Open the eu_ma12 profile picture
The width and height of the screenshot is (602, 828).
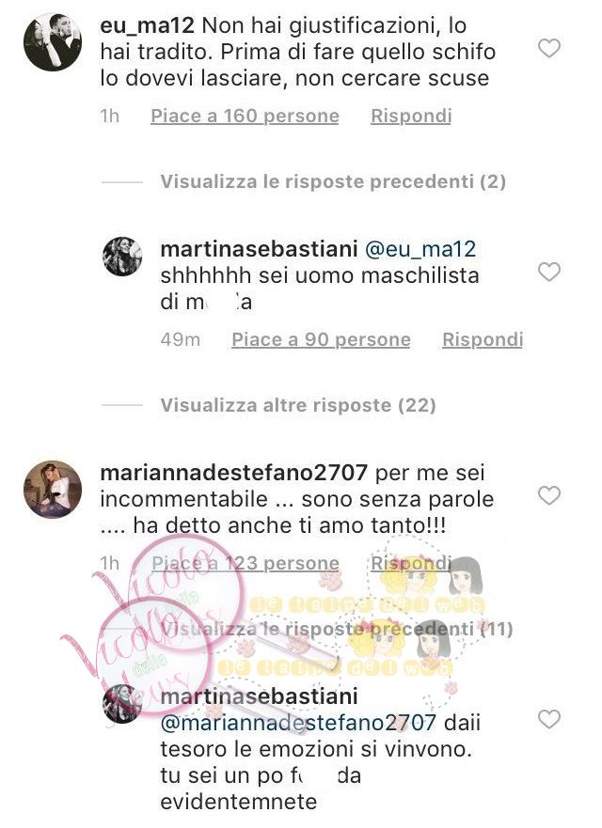point(53,41)
